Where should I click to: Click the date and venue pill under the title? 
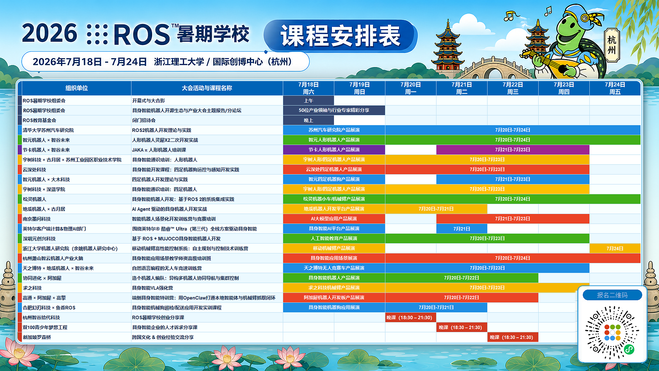pyautogui.click(x=165, y=62)
